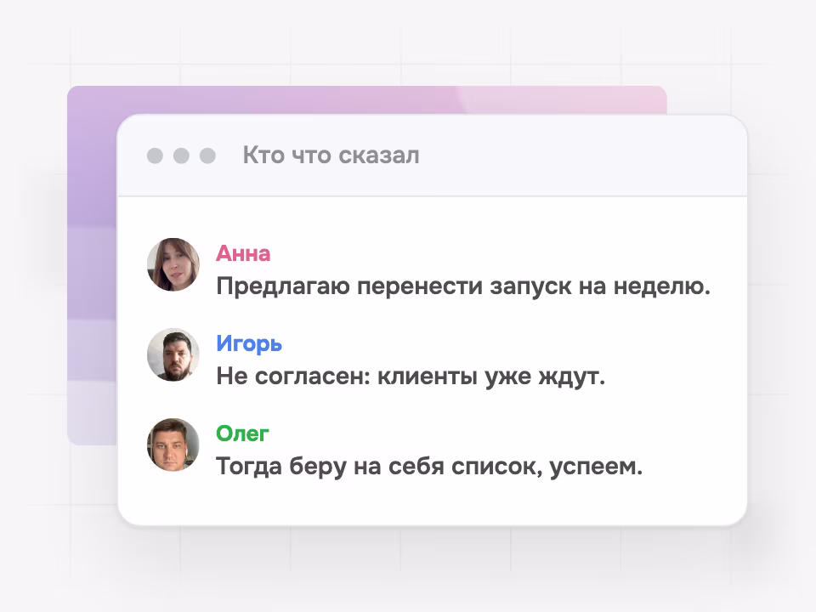The image size is (816, 612).
Task: Click Oleg's round avatar photo
Action: [x=173, y=445]
